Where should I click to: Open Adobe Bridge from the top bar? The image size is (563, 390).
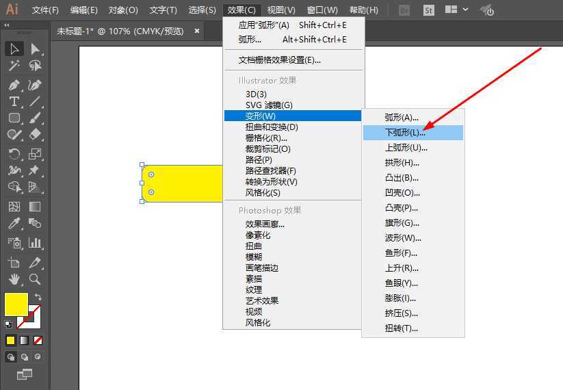click(x=404, y=10)
